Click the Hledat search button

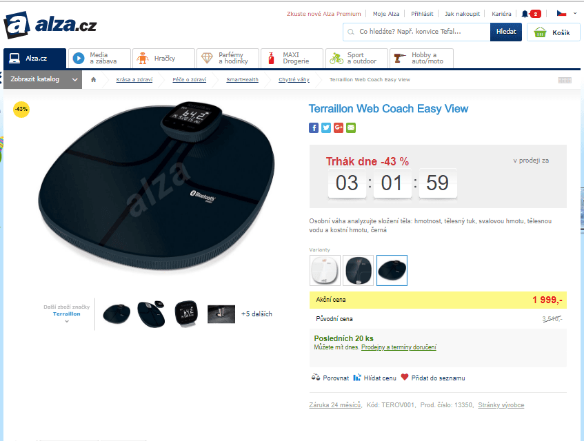[506, 32]
